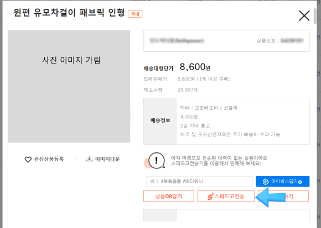This screenshot has height=228, width=321.
Task: Click the box icon in the 마이박스담기 button
Action: (x=266, y=182)
